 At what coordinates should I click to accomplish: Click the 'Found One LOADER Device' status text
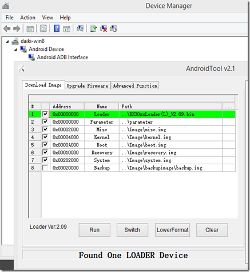(x=133, y=255)
